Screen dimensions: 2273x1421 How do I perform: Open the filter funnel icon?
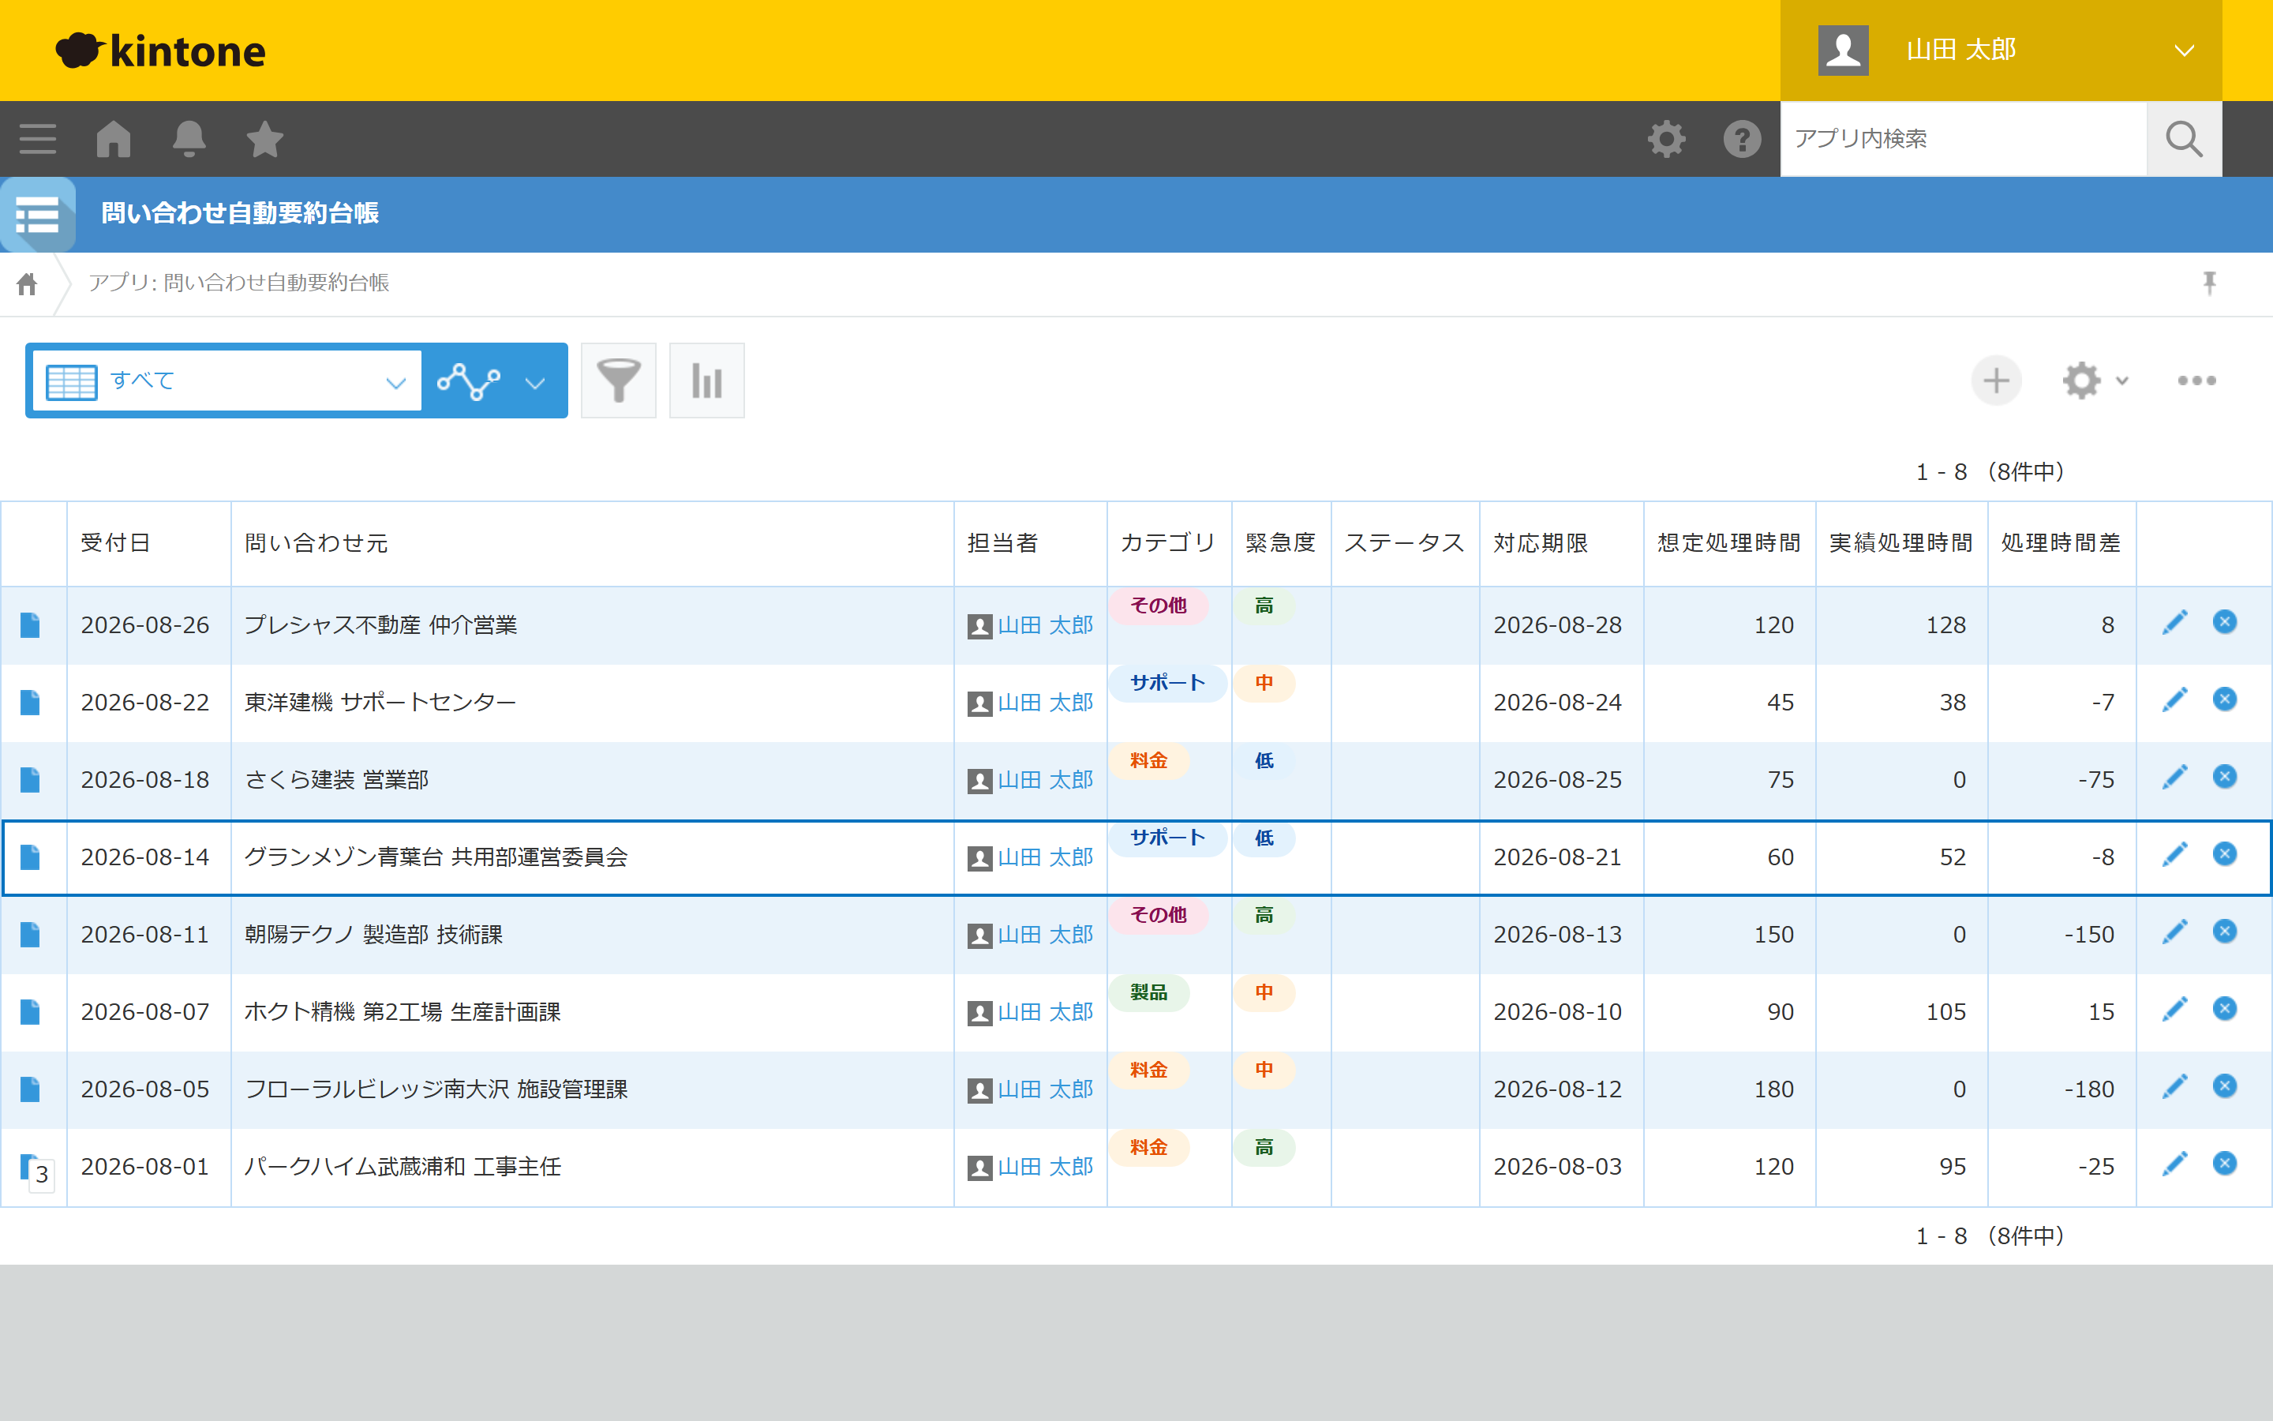(618, 381)
